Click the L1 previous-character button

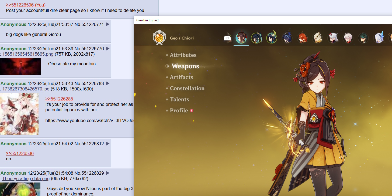coord(227,38)
